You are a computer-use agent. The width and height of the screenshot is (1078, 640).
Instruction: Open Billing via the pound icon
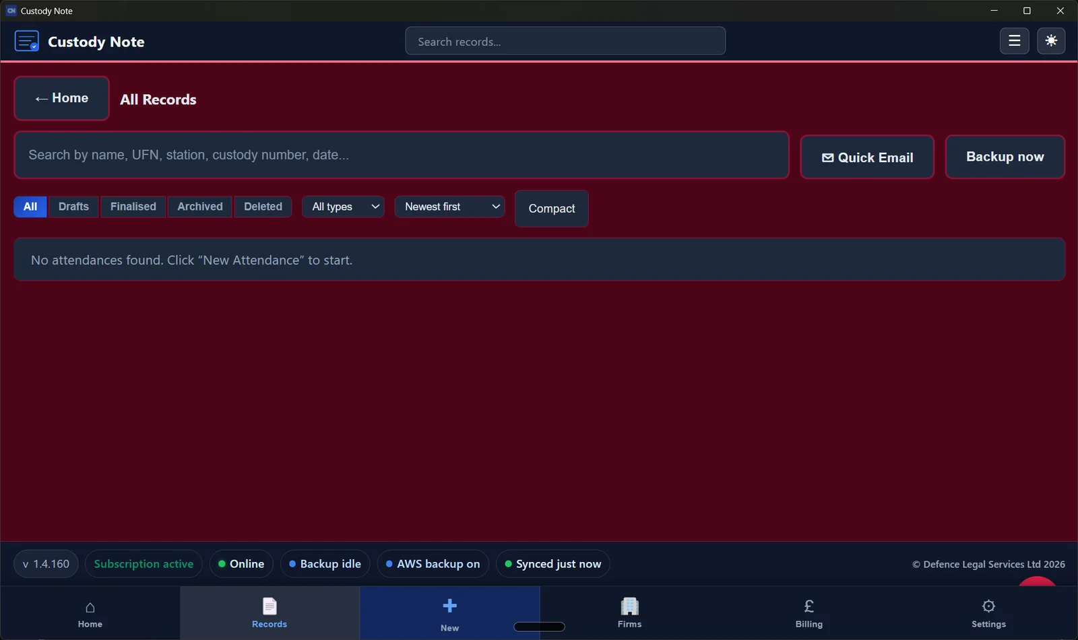pyautogui.click(x=808, y=606)
